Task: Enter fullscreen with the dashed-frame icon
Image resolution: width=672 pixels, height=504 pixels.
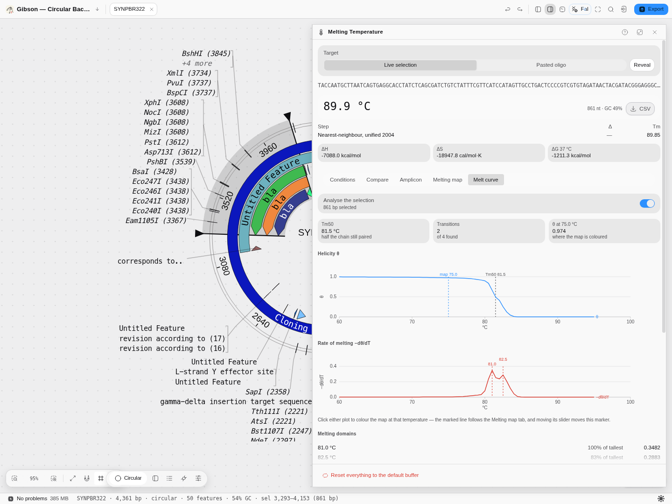Action: pos(598,9)
